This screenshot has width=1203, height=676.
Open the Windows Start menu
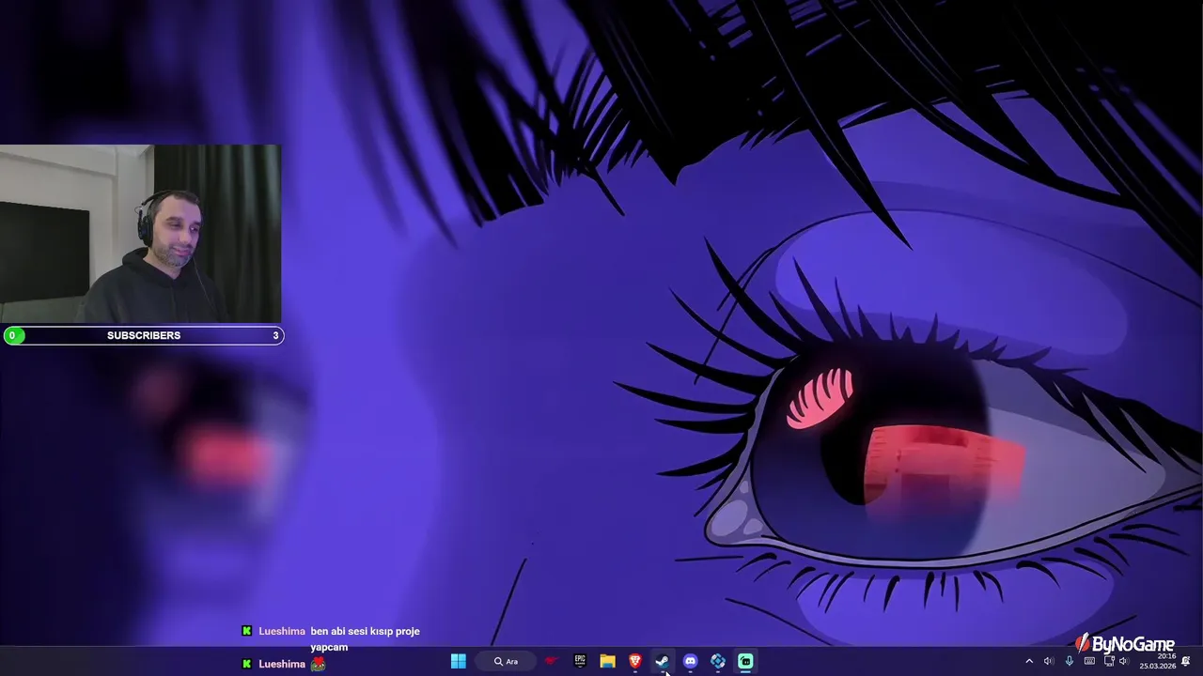click(458, 661)
